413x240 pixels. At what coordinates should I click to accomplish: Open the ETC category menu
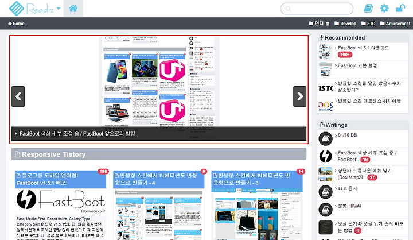[368, 24]
